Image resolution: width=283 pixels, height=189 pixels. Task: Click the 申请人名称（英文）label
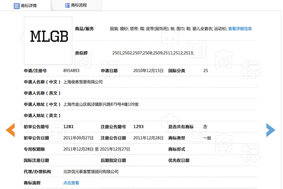pos(42,93)
